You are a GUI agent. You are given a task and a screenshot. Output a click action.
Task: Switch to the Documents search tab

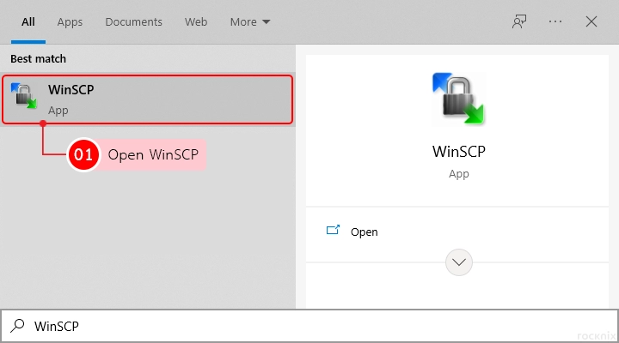tap(133, 22)
